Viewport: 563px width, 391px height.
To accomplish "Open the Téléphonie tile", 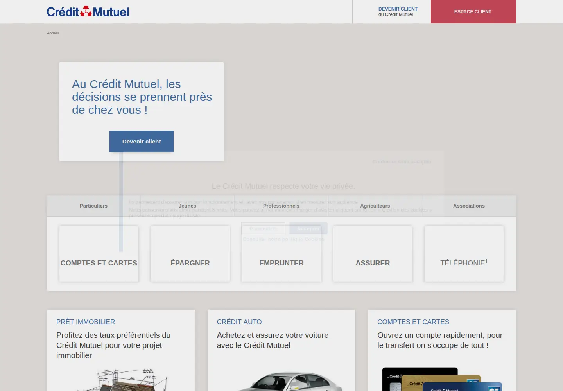I will (x=464, y=254).
